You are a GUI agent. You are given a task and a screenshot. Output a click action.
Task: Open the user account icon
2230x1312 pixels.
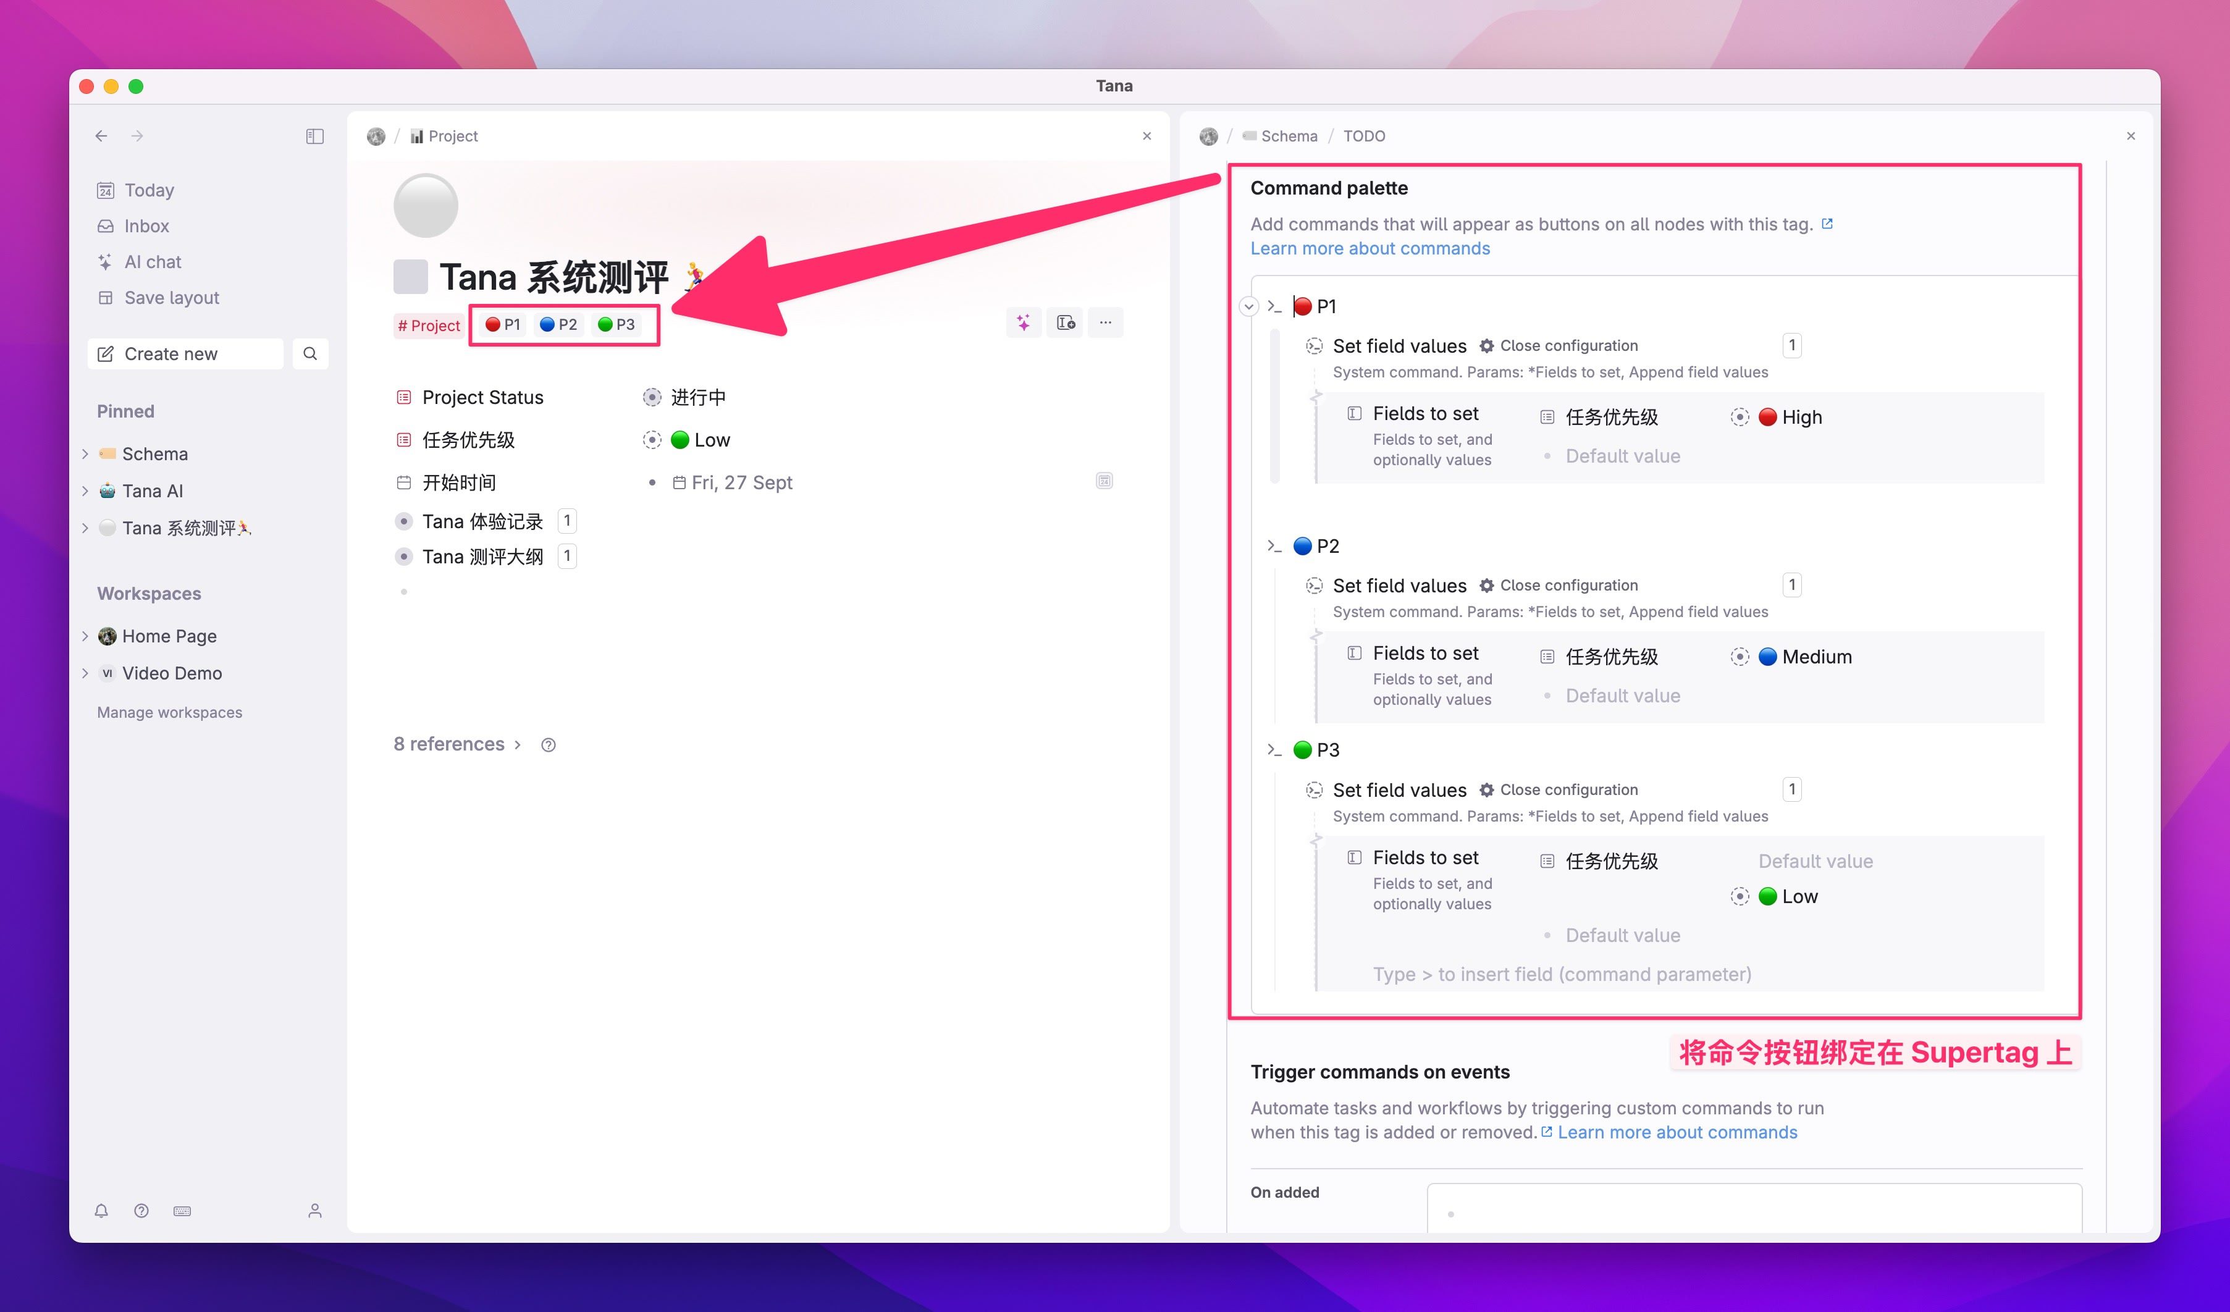click(x=314, y=1210)
